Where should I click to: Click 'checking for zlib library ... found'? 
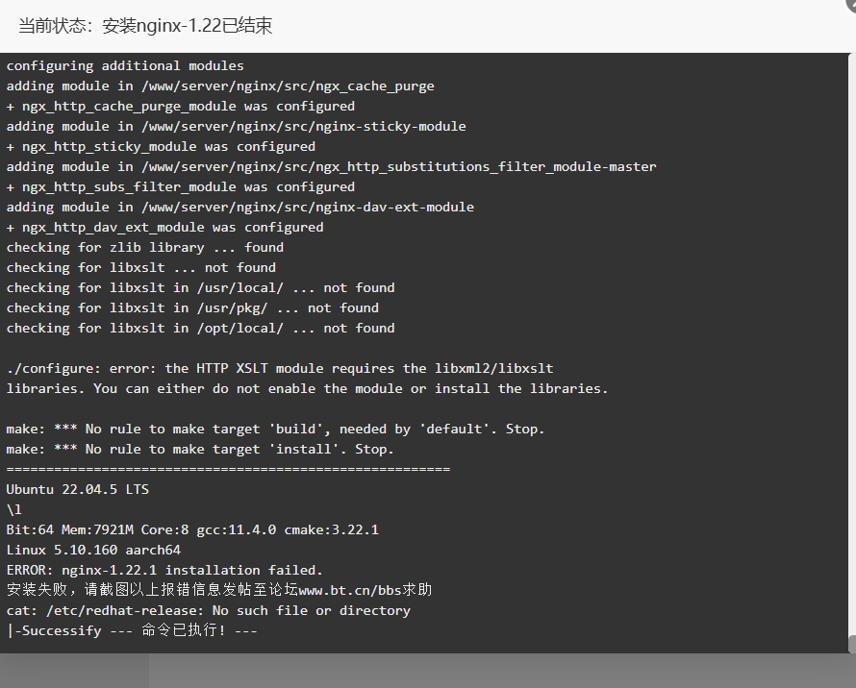click(x=145, y=248)
